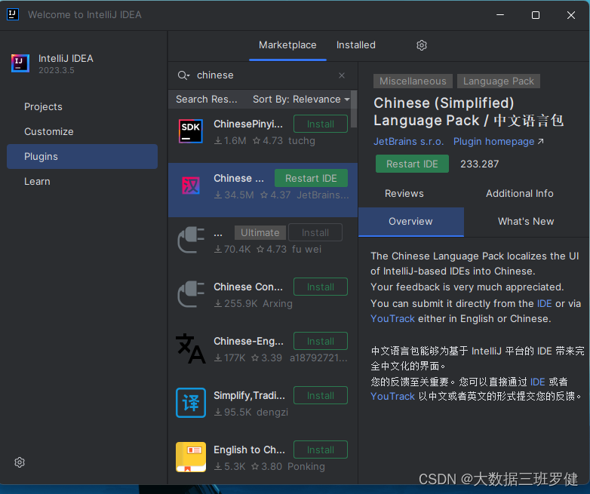Click the Chinese language pack 汉 icon
Image resolution: width=590 pixels, height=494 pixels.
(191, 186)
